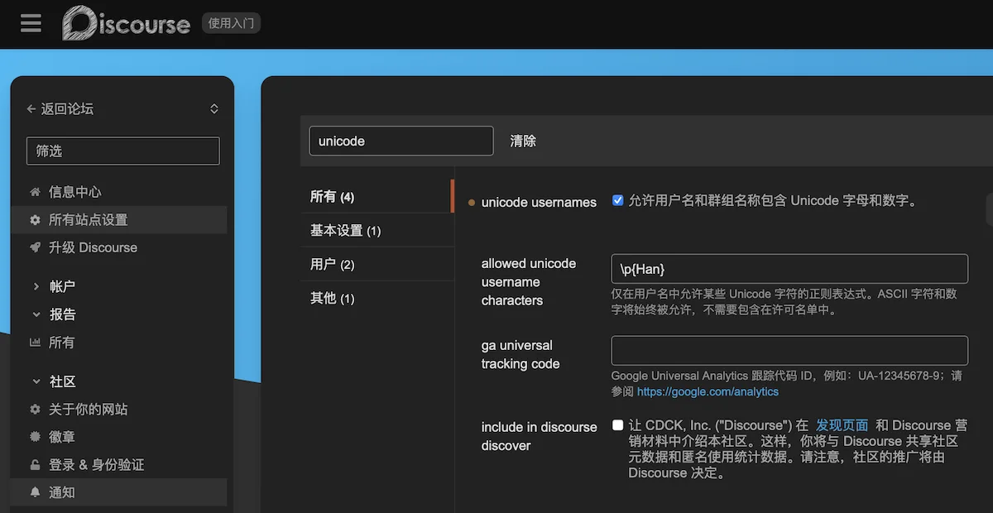The height and width of the screenshot is (513, 993).
Task: Click the lock icon for 登录 & 身份验证
Action: click(x=35, y=465)
